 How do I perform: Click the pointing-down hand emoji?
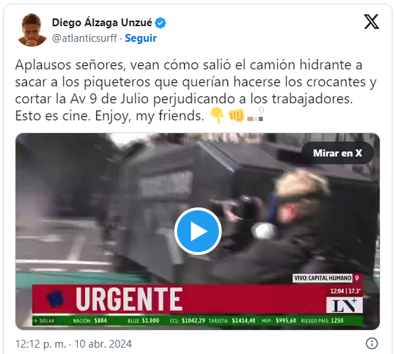click(x=217, y=115)
